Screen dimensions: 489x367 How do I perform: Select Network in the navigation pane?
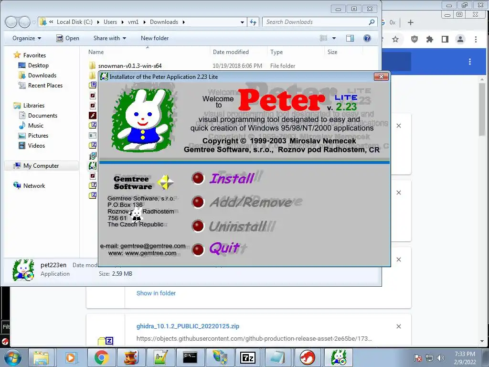click(34, 186)
